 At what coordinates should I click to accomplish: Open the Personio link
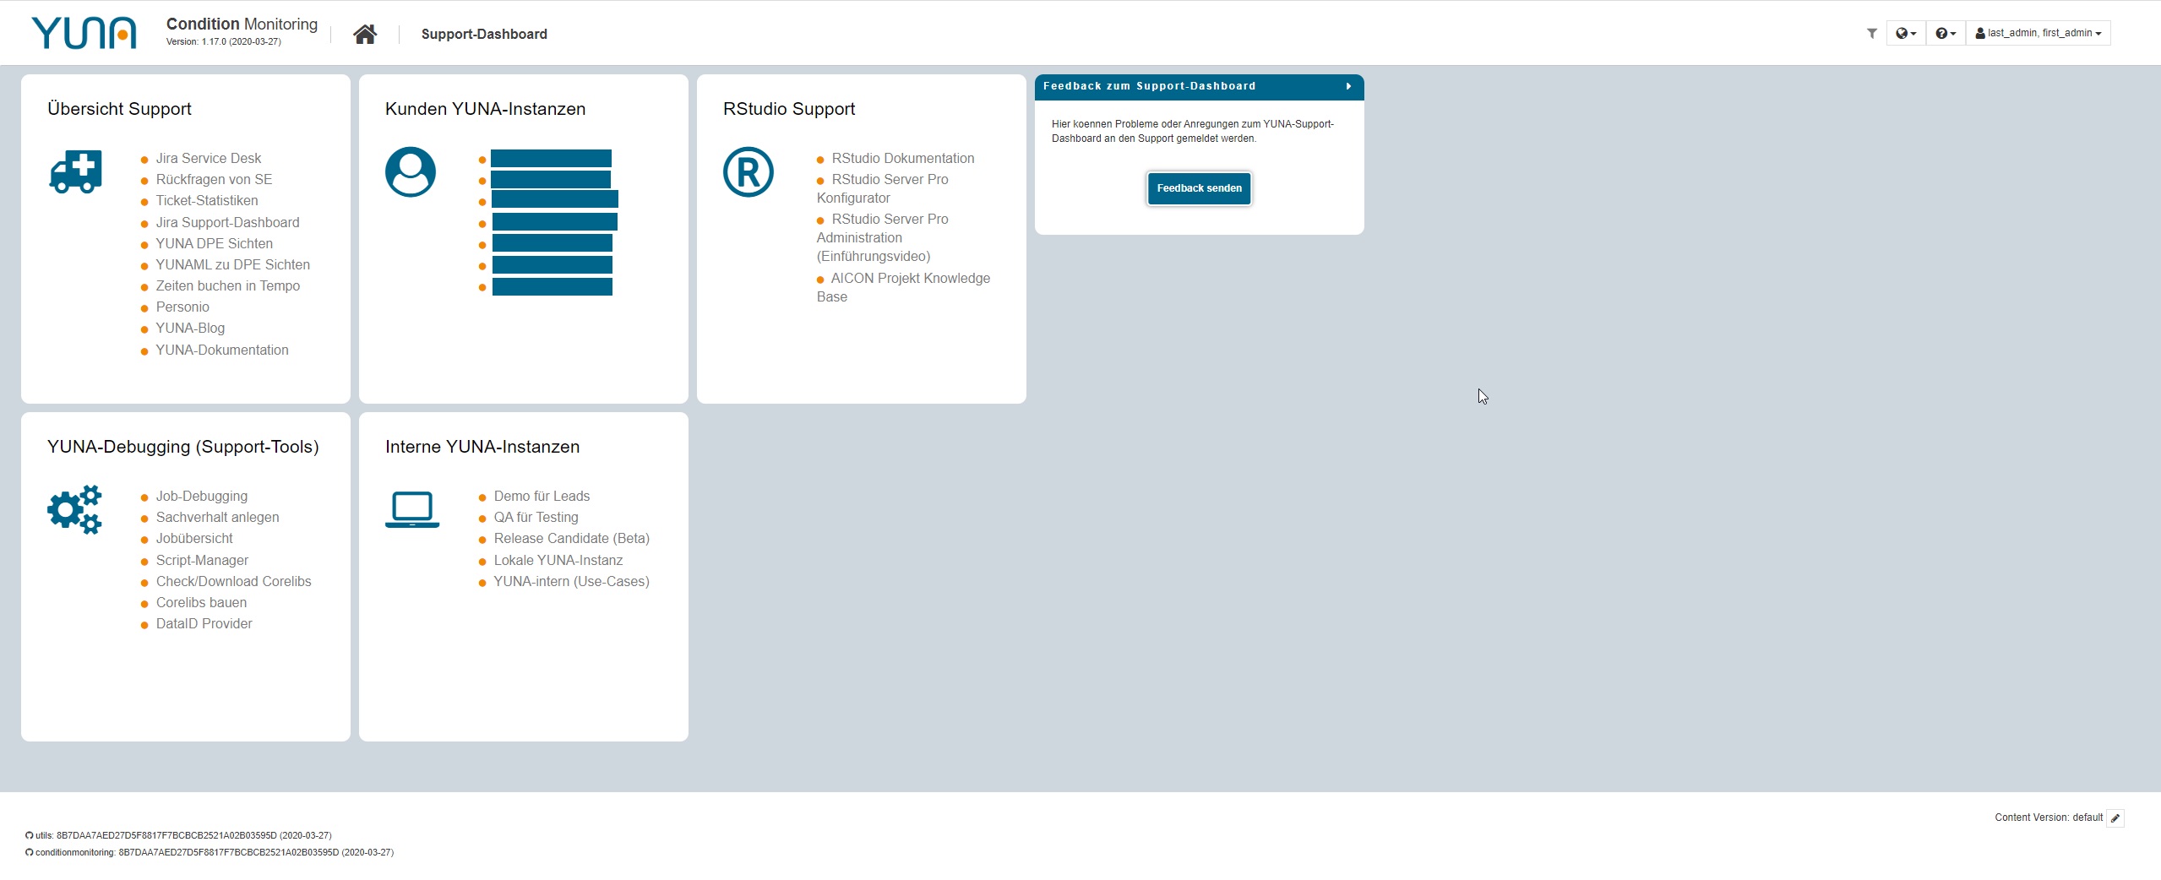pos(182,307)
